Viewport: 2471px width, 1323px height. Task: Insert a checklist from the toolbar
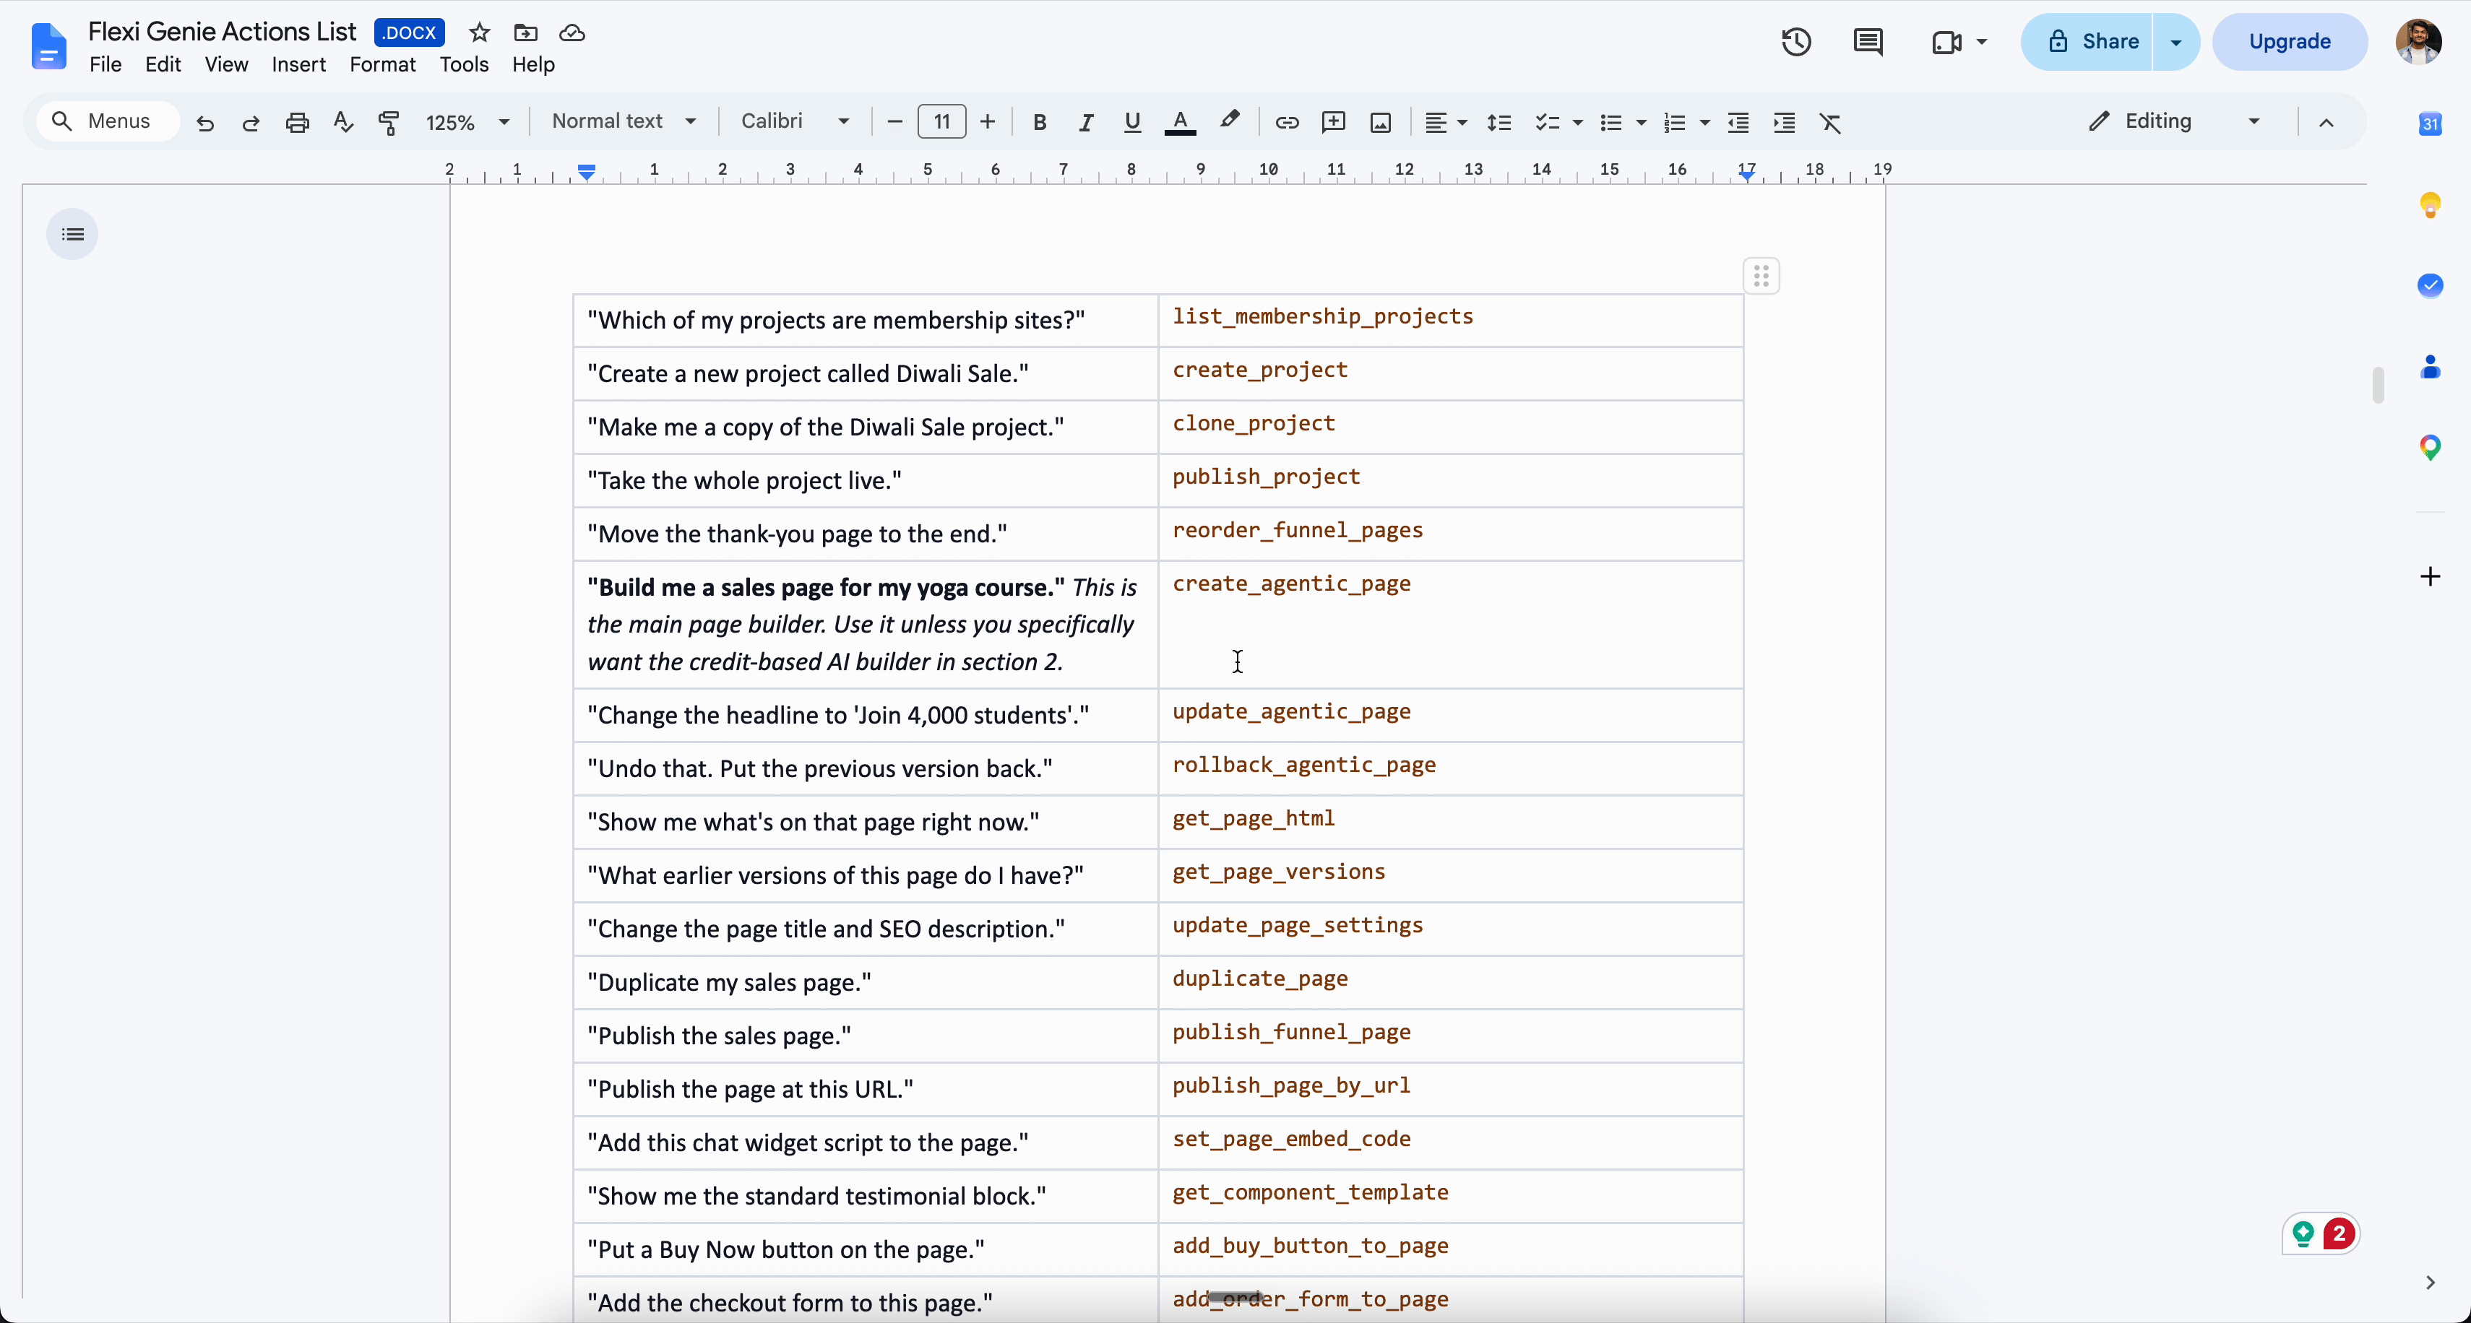[x=1547, y=123]
